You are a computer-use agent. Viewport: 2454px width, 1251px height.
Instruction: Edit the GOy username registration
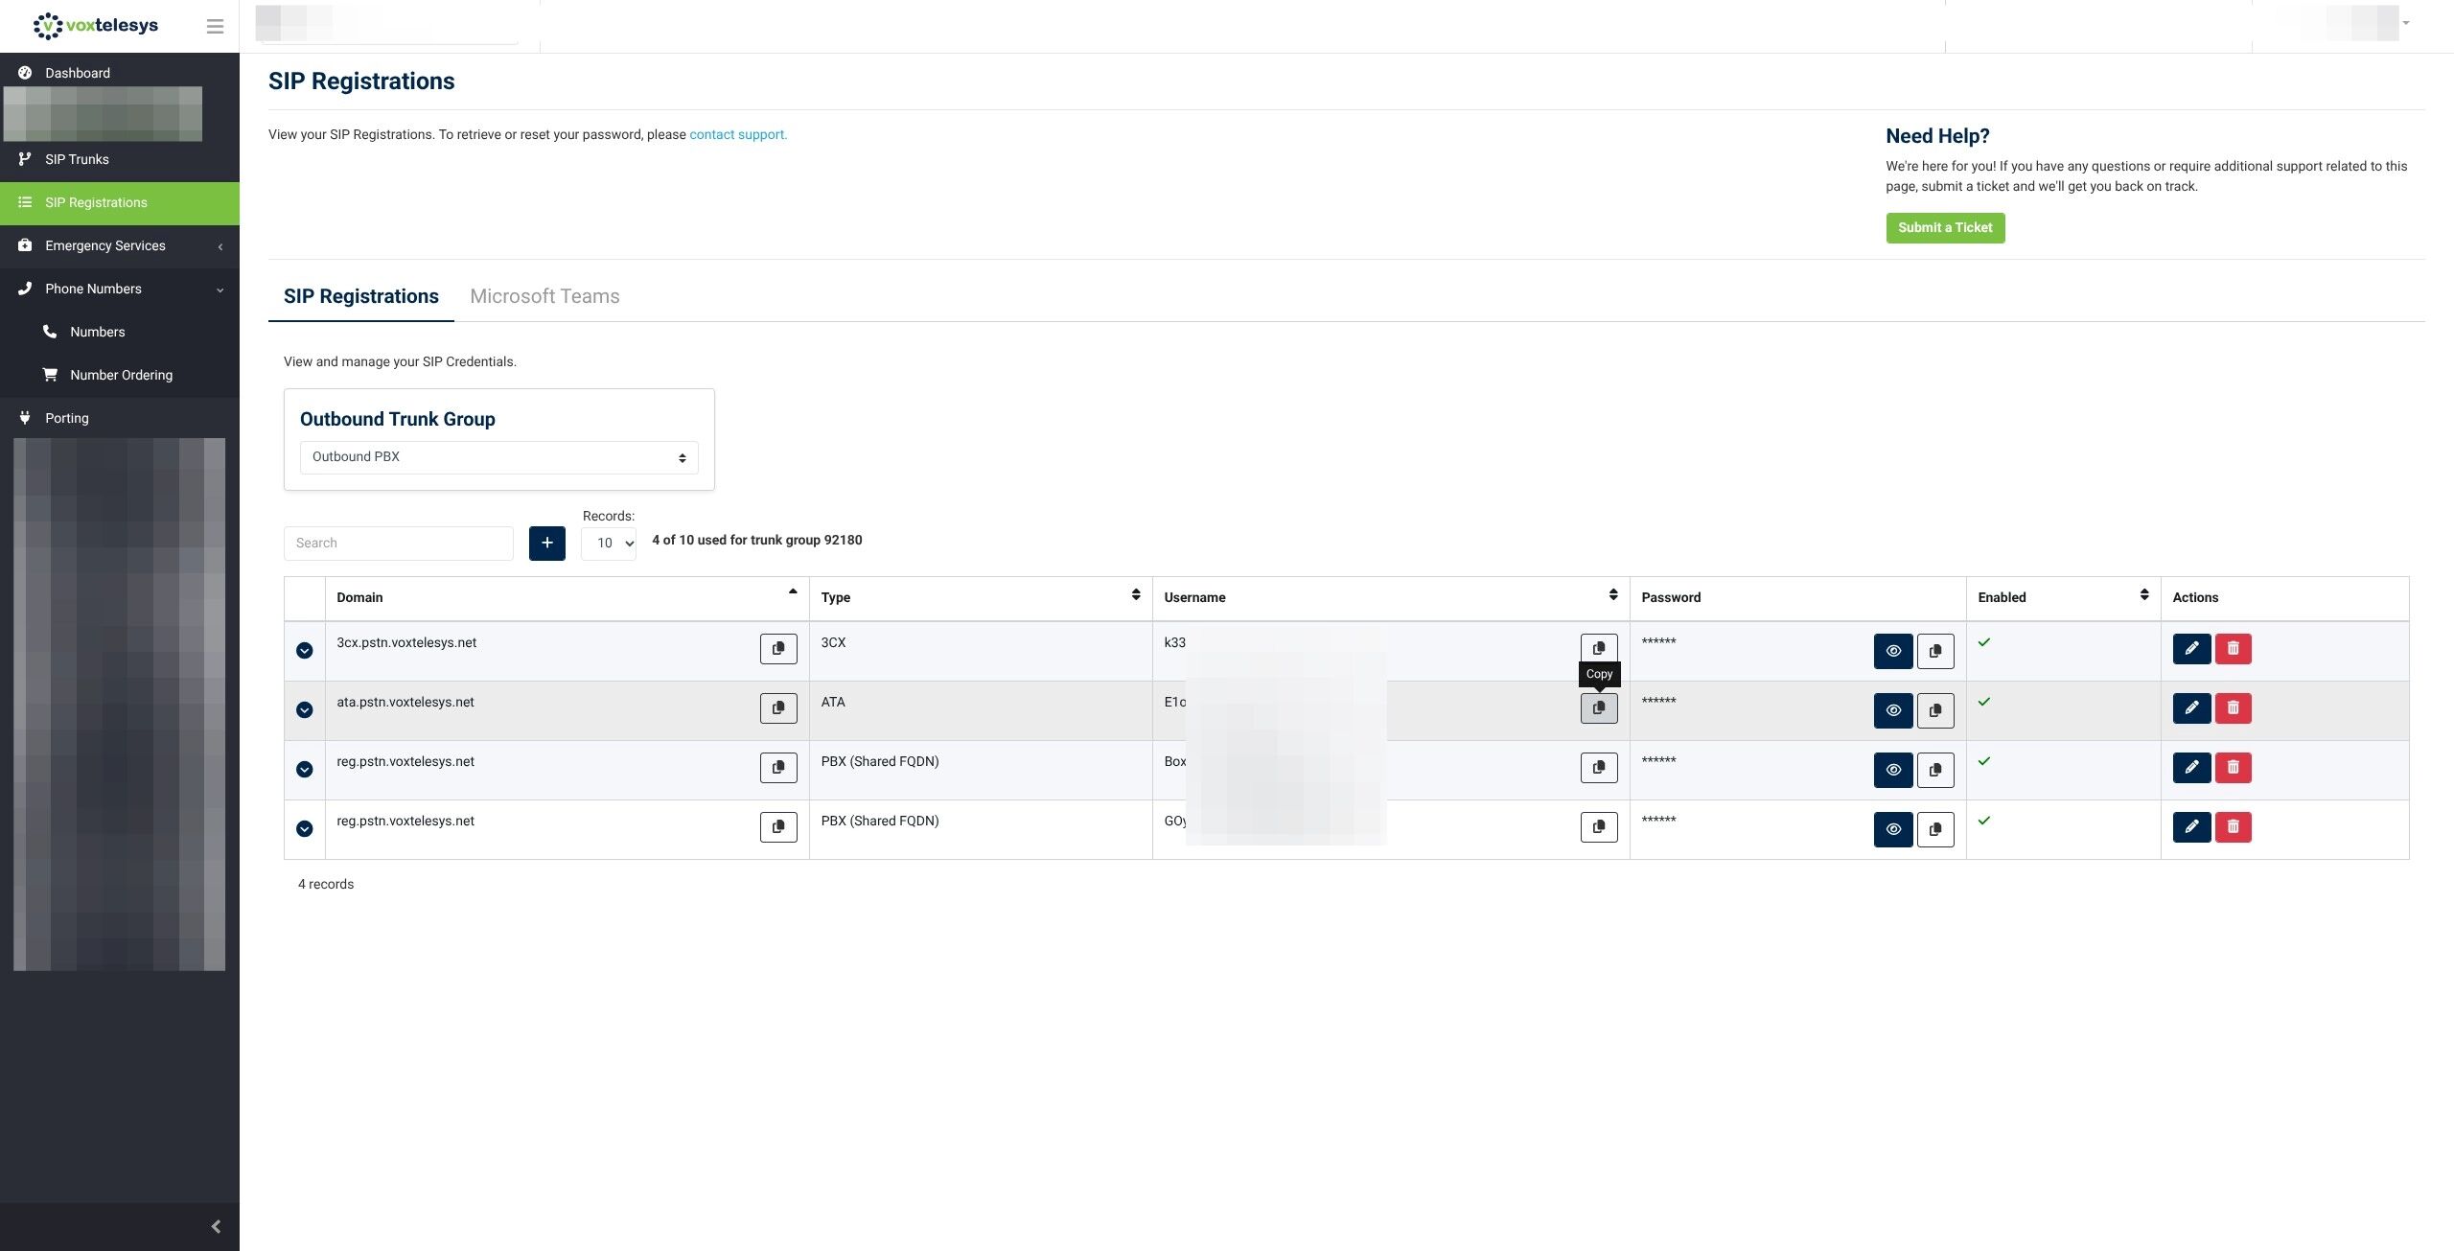pos(2191,827)
